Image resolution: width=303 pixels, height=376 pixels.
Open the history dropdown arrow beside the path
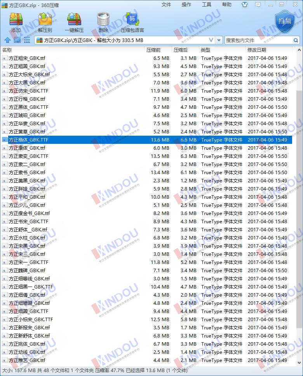point(219,40)
